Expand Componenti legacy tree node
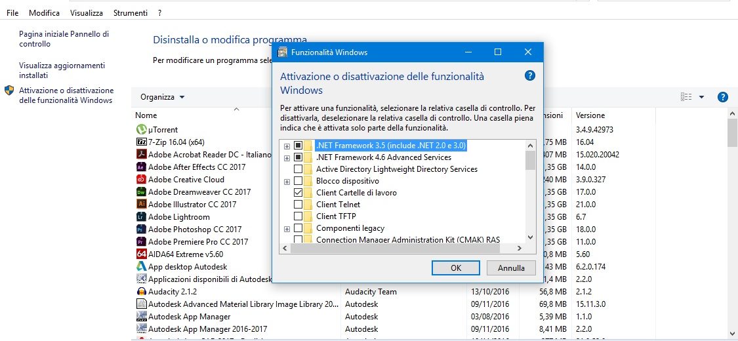The height and width of the screenshot is (341, 738). click(287, 229)
